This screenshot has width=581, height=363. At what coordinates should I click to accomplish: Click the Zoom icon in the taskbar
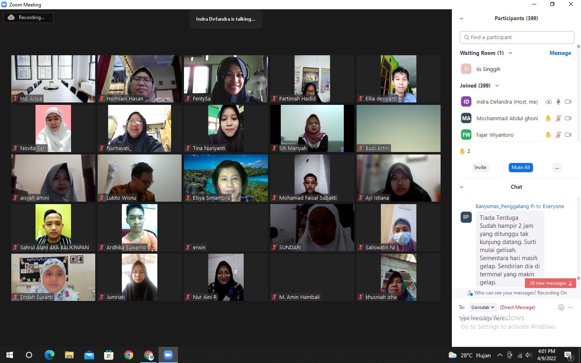tap(168, 355)
